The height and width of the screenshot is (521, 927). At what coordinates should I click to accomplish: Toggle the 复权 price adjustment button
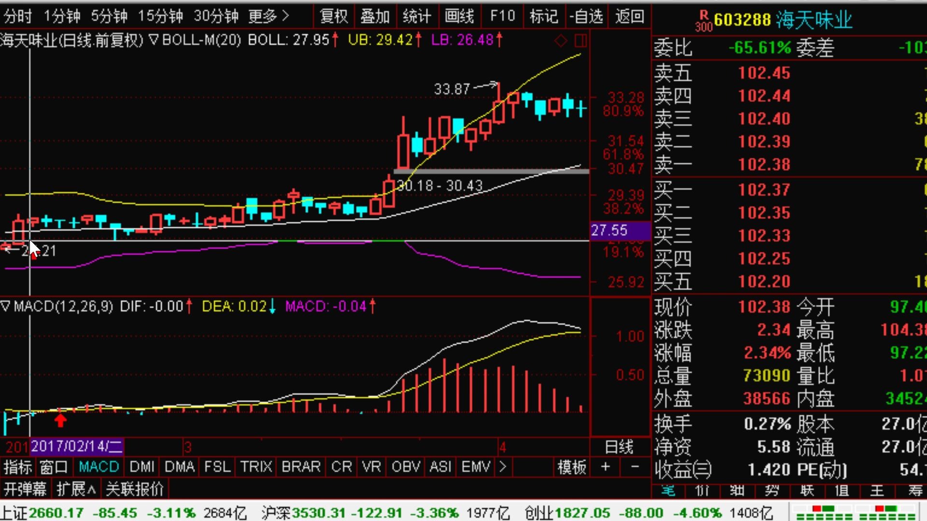click(334, 16)
